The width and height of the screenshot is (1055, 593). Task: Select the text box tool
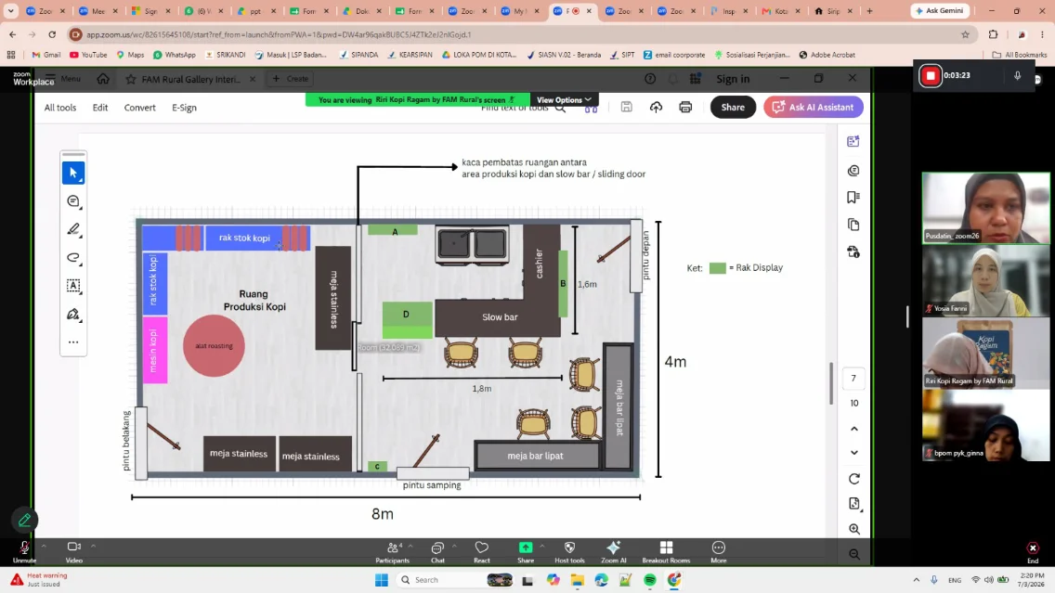(x=73, y=286)
